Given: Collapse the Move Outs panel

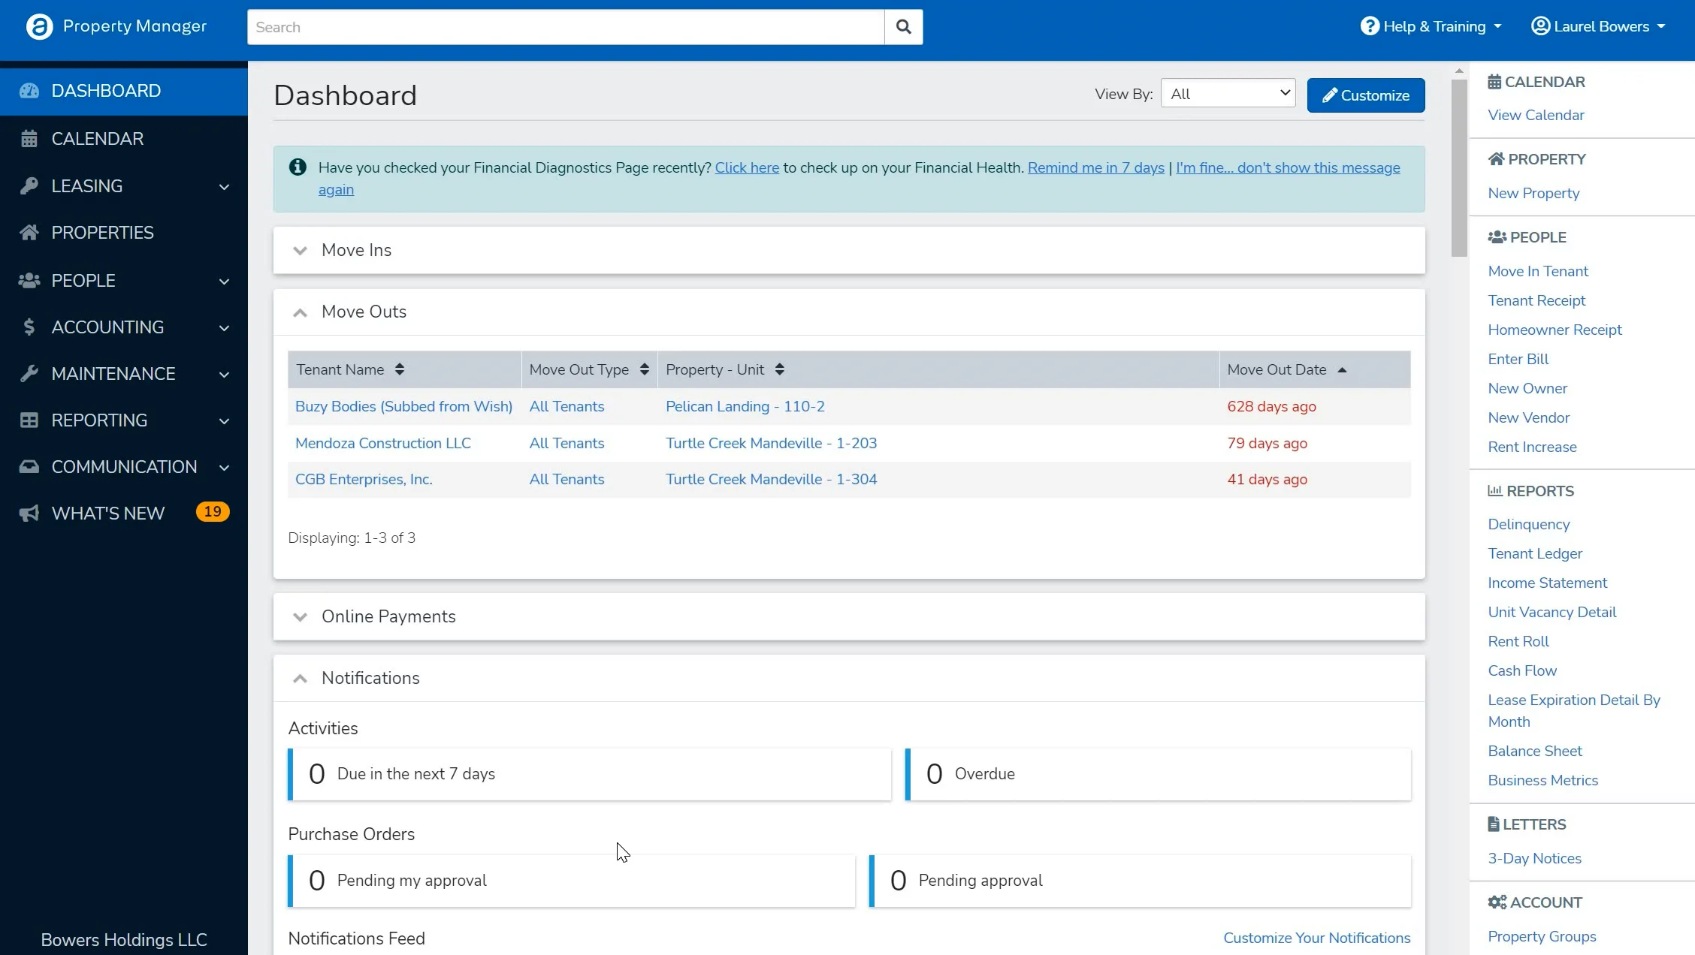Looking at the screenshot, I should [x=300, y=312].
